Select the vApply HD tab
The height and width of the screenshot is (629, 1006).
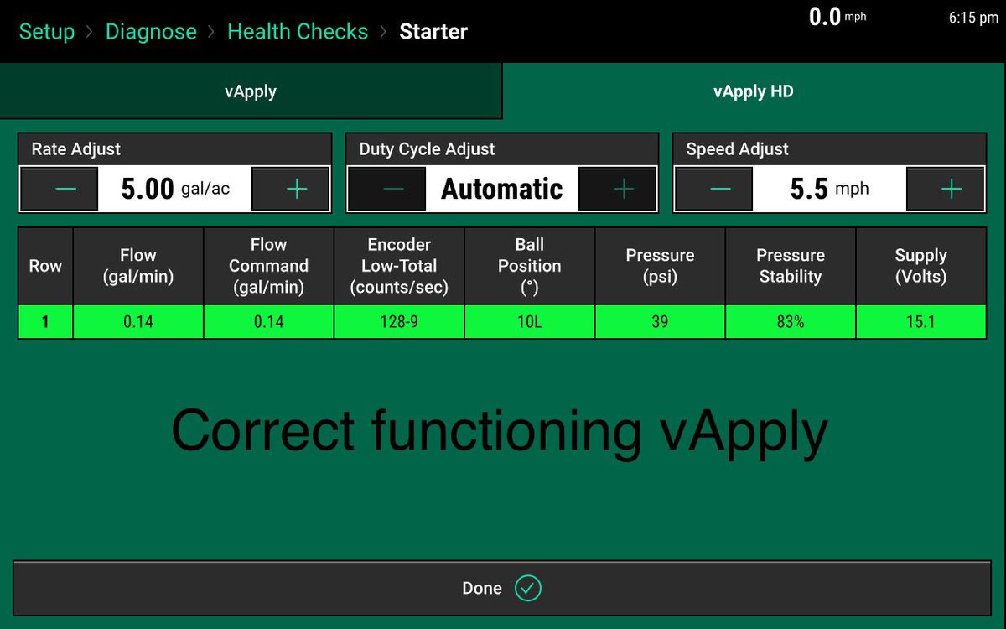tap(754, 91)
